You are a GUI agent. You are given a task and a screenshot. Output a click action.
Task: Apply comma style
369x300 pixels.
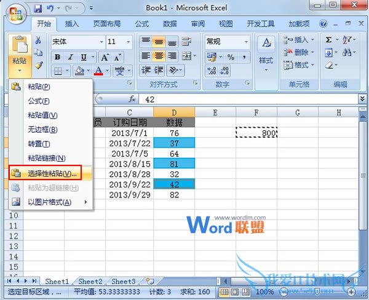(x=244, y=57)
